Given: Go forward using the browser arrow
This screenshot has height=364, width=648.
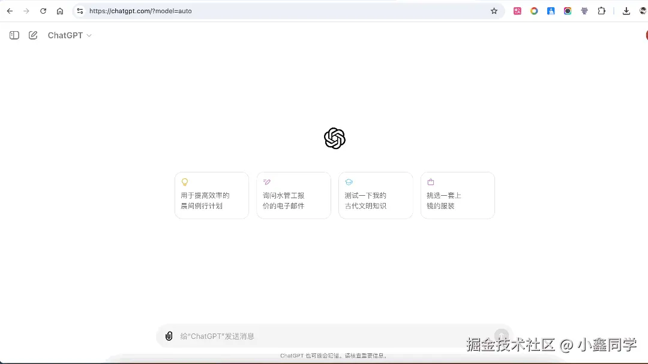Looking at the screenshot, I should coord(26,11).
